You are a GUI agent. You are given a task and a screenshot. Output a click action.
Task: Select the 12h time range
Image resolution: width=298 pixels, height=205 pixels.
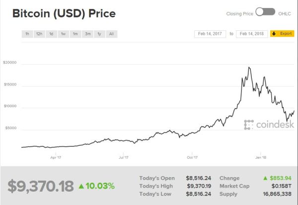click(x=39, y=34)
